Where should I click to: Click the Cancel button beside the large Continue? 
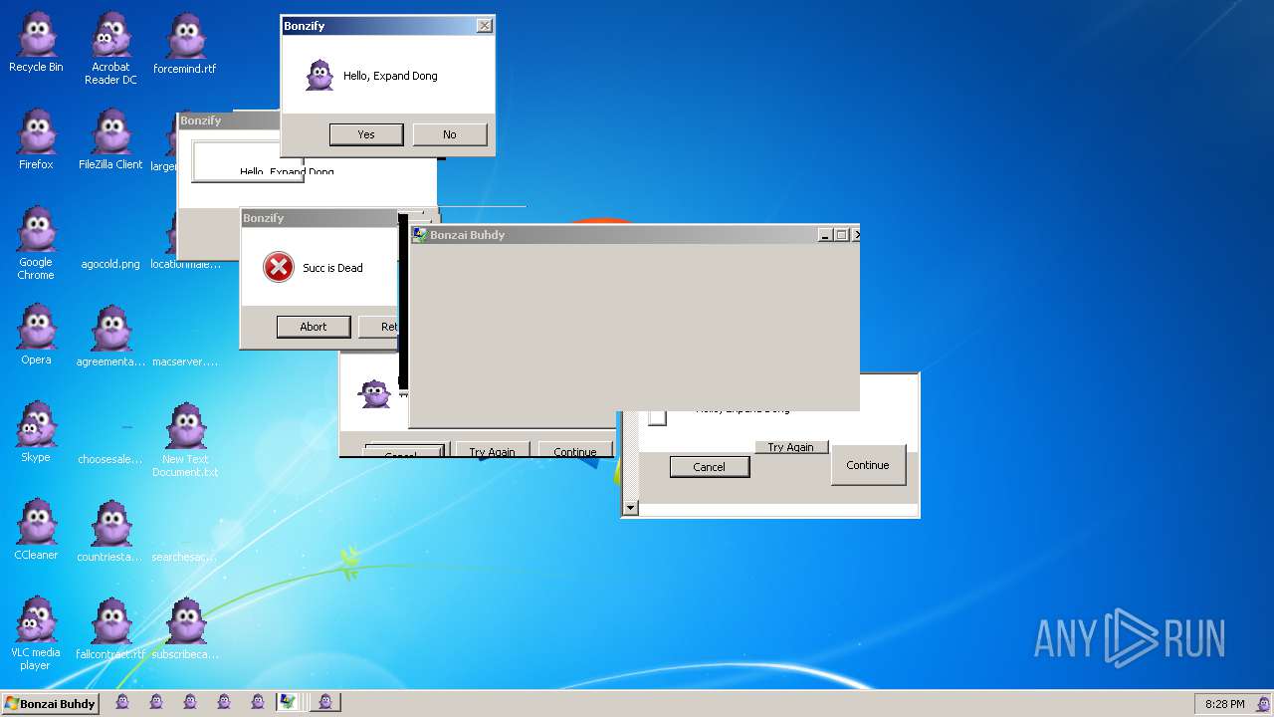click(709, 467)
